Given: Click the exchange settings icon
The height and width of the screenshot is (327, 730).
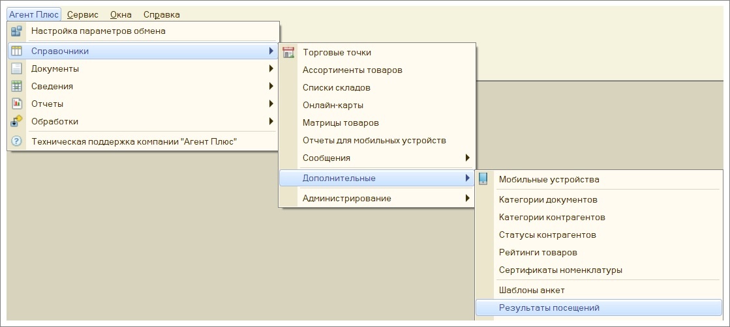Looking at the screenshot, I should (x=16, y=31).
